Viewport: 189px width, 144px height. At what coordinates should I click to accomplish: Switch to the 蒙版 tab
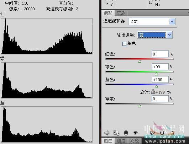(121, 13)
